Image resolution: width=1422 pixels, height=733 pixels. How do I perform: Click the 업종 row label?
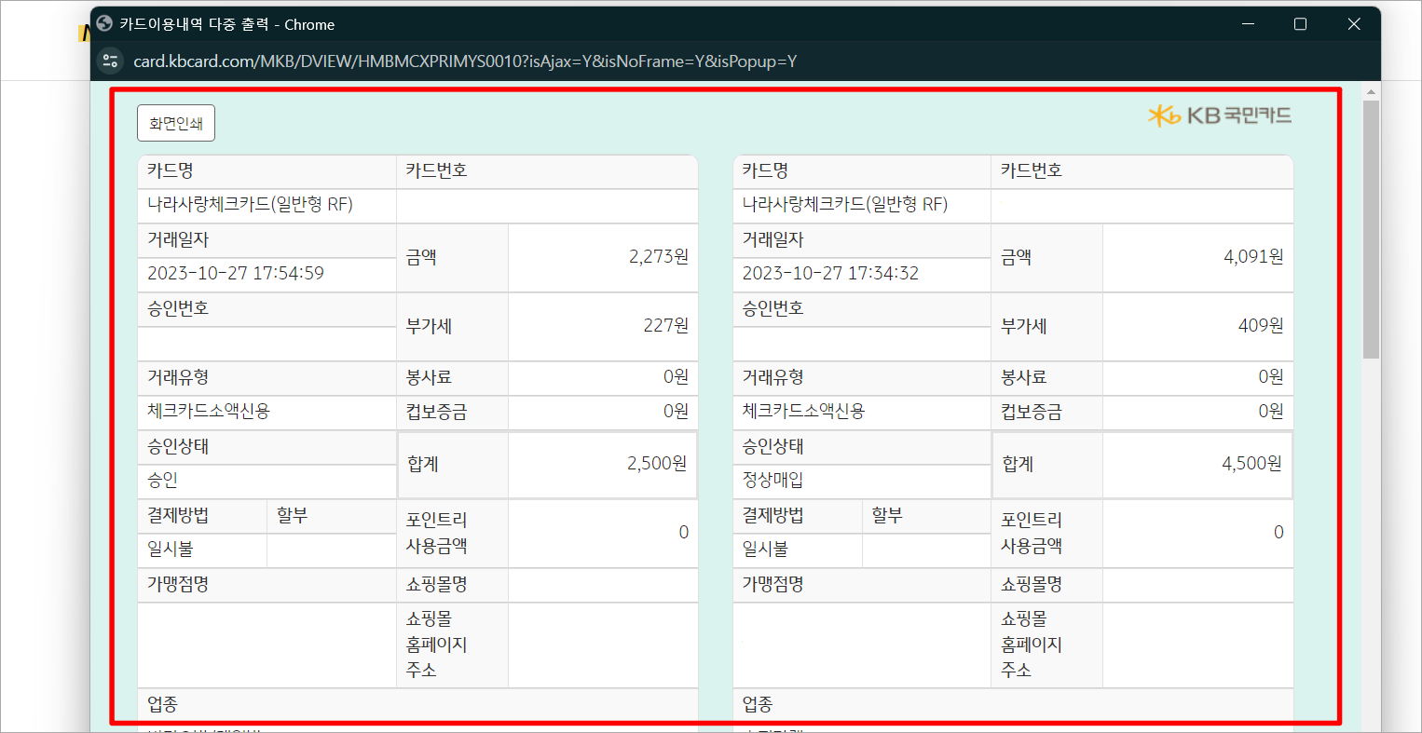coord(160,704)
